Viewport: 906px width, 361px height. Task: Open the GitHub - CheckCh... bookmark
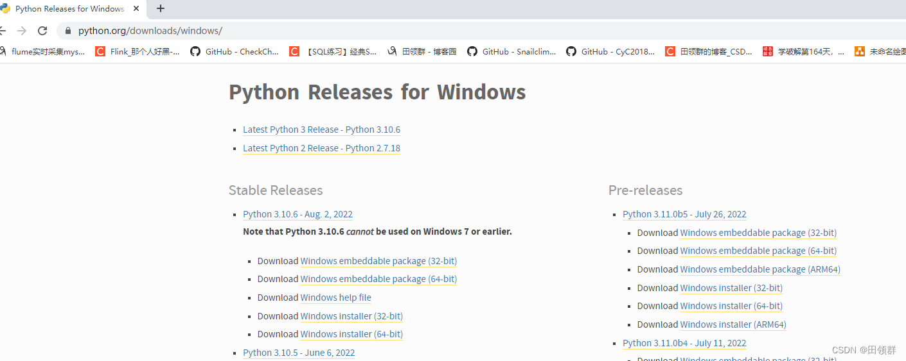coord(235,51)
